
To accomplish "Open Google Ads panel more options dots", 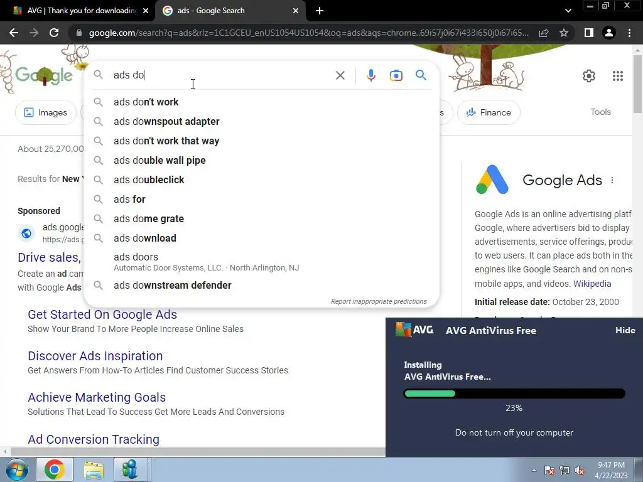I will point(612,180).
